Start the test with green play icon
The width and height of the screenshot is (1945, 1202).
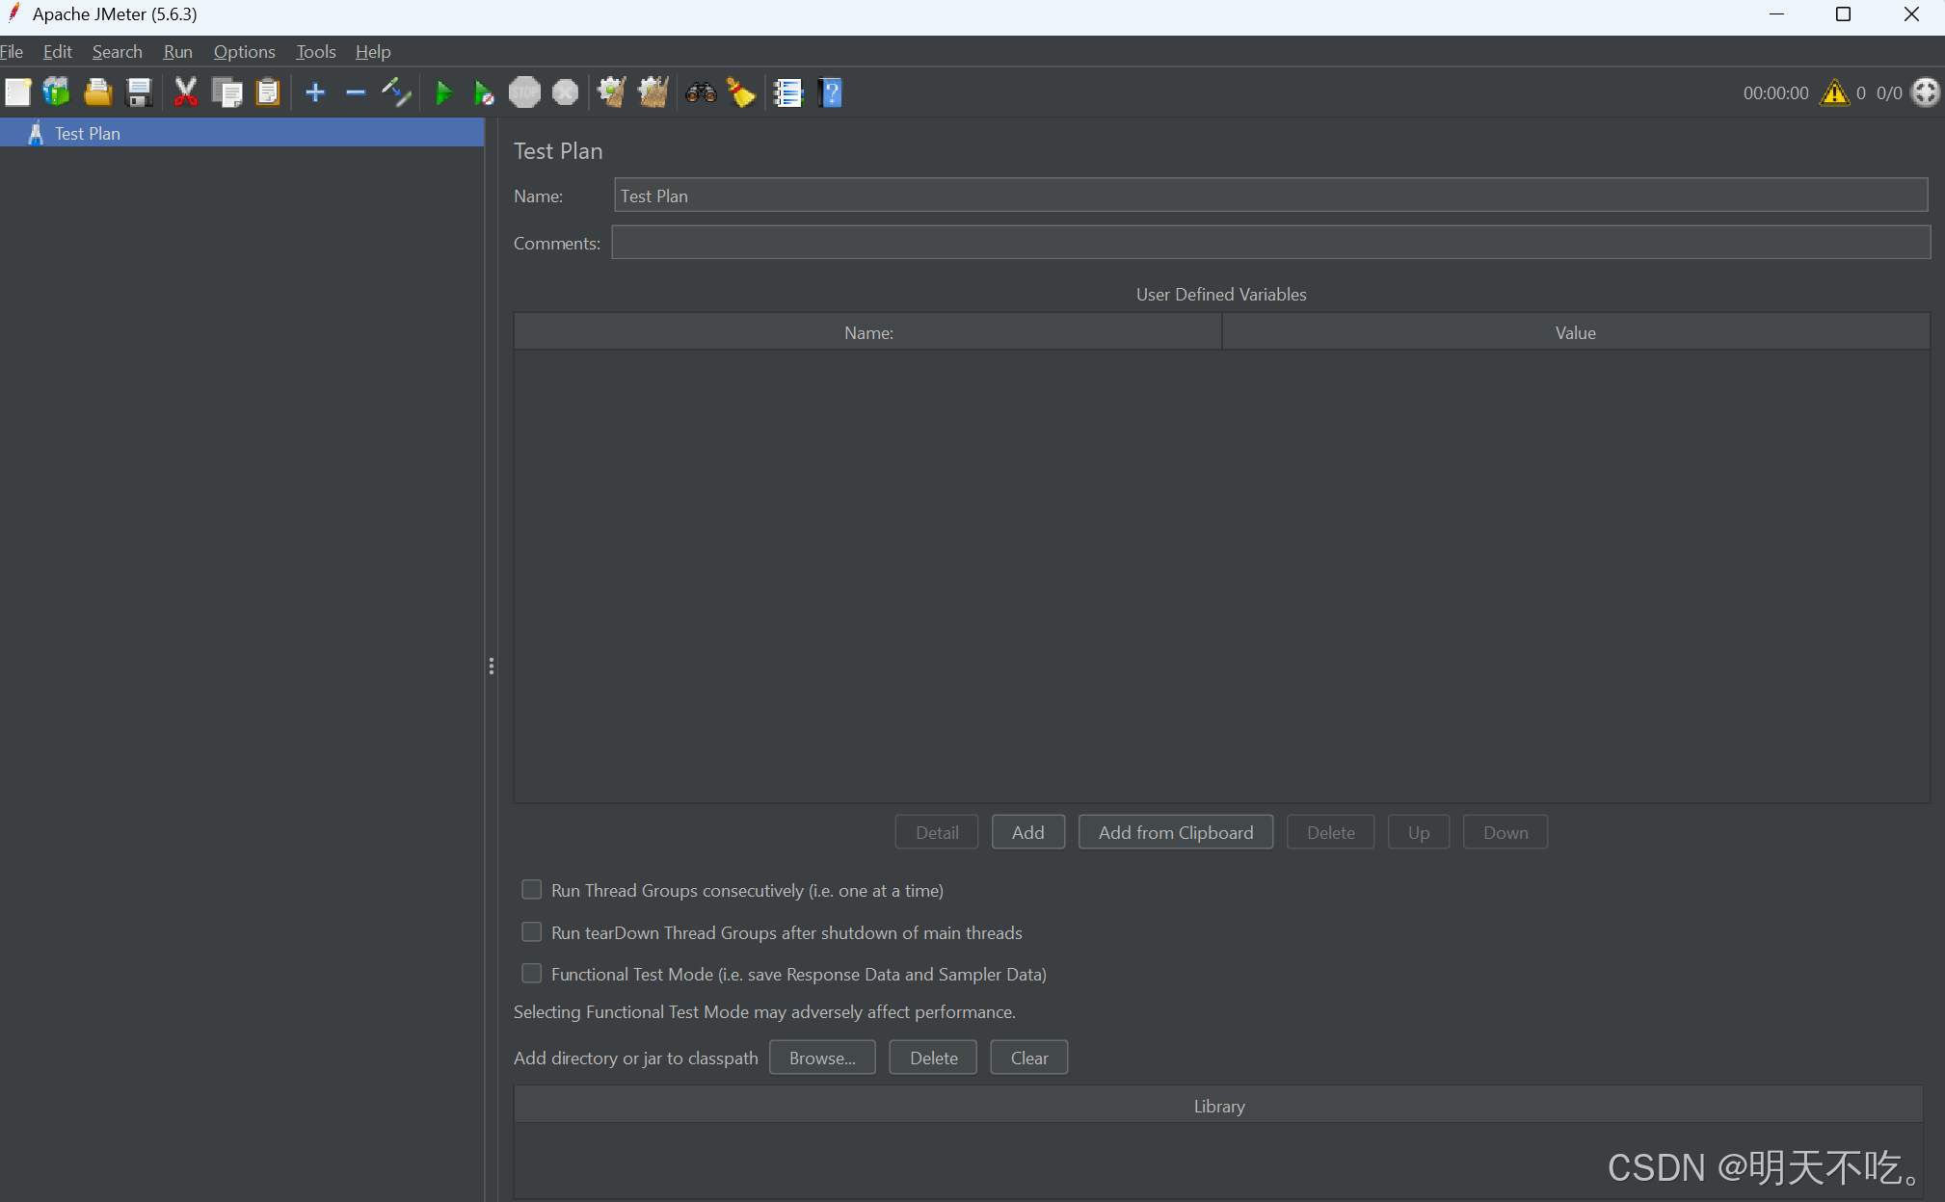443,92
